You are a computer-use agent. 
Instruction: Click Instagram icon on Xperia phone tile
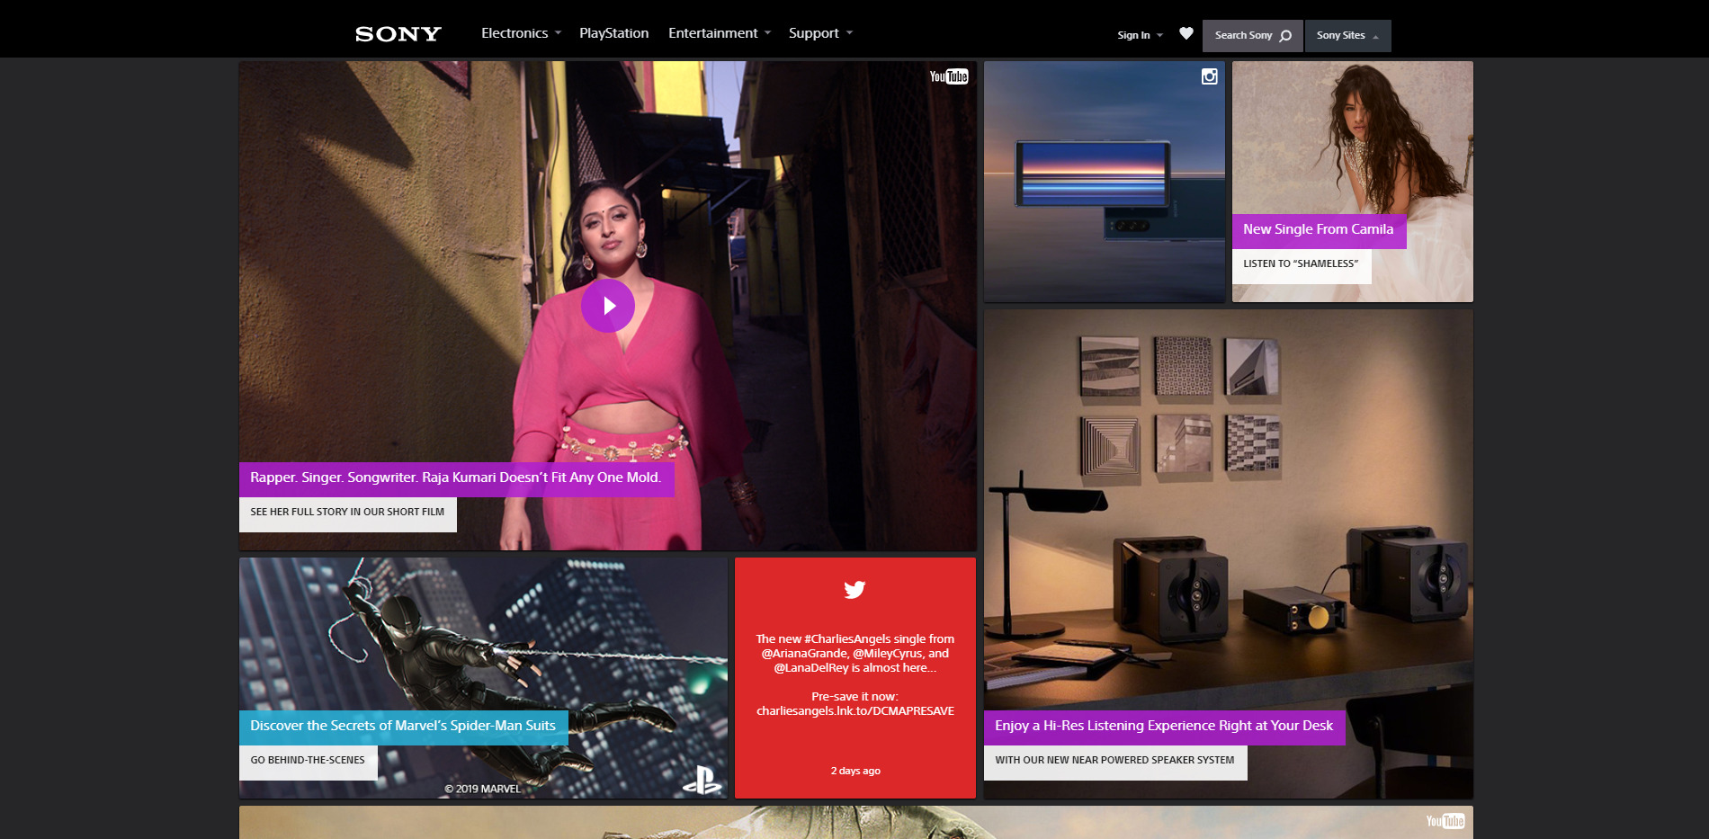[x=1210, y=76]
